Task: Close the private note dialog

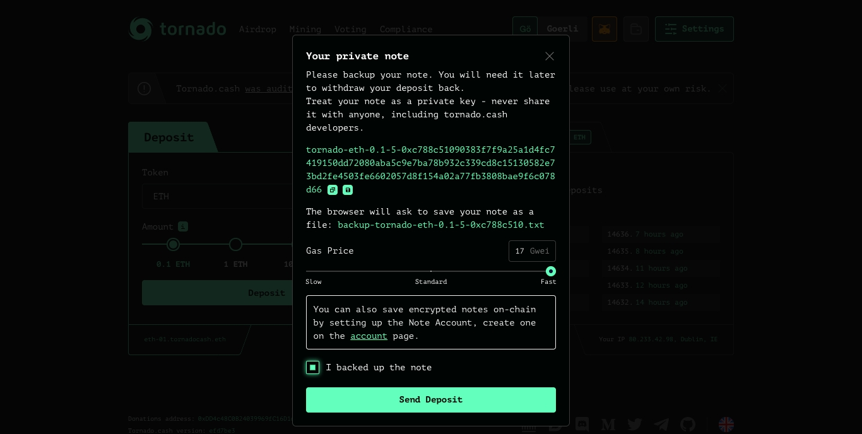Action: (x=550, y=56)
